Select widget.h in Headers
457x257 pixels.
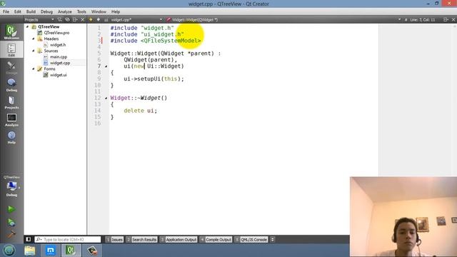coord(58,44)
